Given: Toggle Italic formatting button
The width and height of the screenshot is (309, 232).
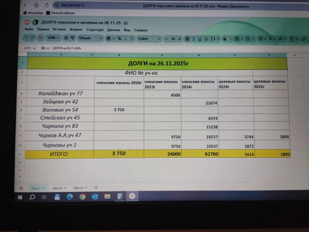Looking at the screenshot, I should click(194, 39).
